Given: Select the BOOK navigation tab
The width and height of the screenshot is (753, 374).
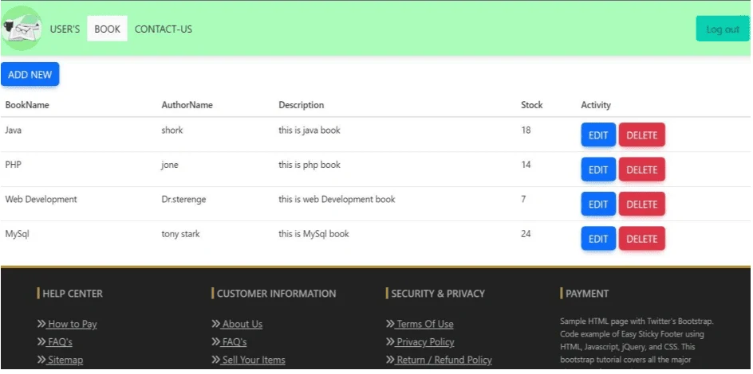Looking at the screenshot, I should pyautogui.click(x=107, y=29).
